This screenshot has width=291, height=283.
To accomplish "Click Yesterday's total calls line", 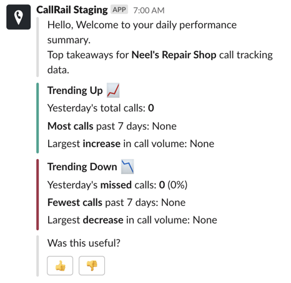I will coord(101,108).
